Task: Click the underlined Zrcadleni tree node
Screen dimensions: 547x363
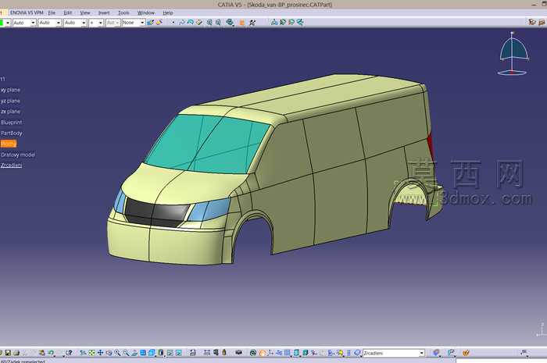Action: pos(12,165)
